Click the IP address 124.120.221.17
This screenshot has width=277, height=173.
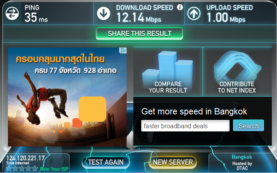[25, 158]
